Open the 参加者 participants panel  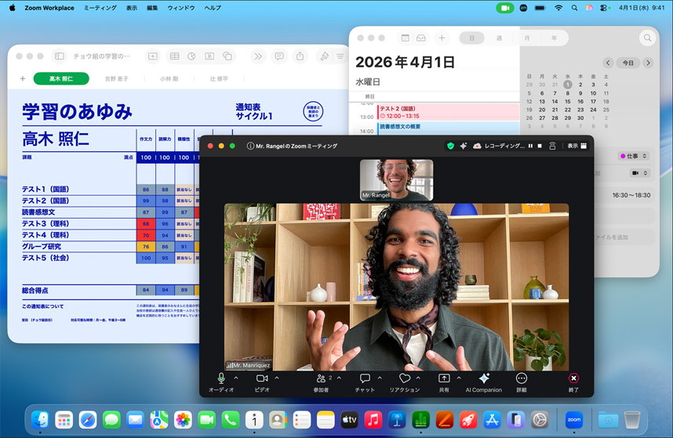click(x=322, y=378)
